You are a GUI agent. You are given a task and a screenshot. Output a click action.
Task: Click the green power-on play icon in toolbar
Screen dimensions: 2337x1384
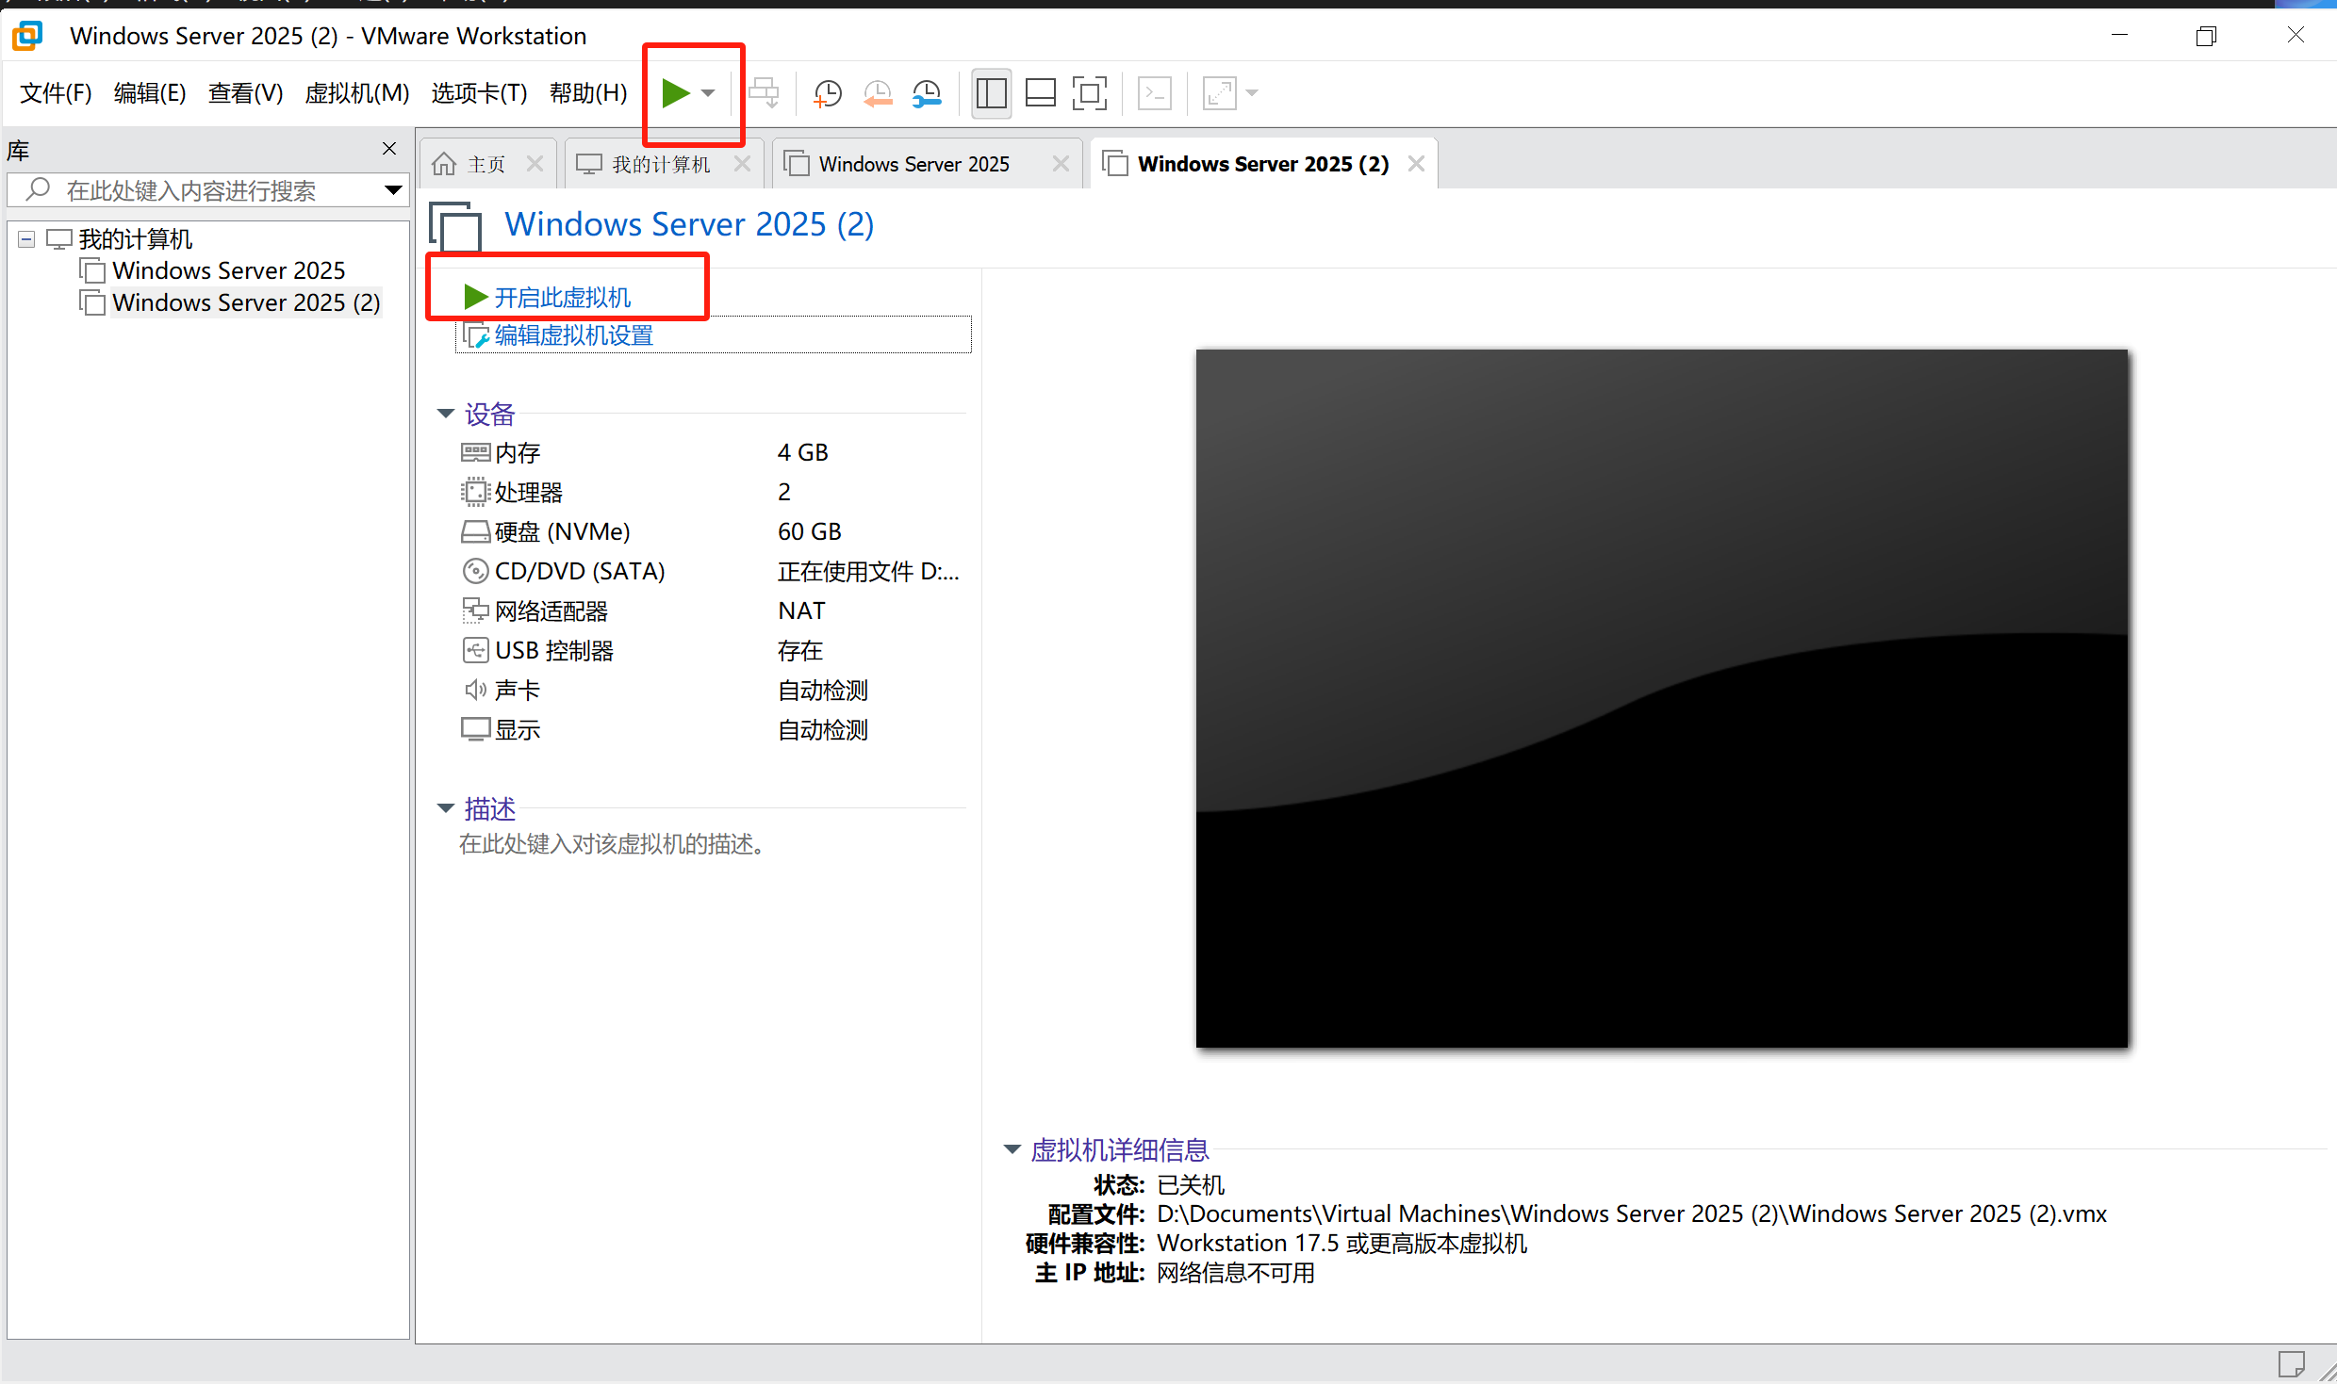[675, 93]
